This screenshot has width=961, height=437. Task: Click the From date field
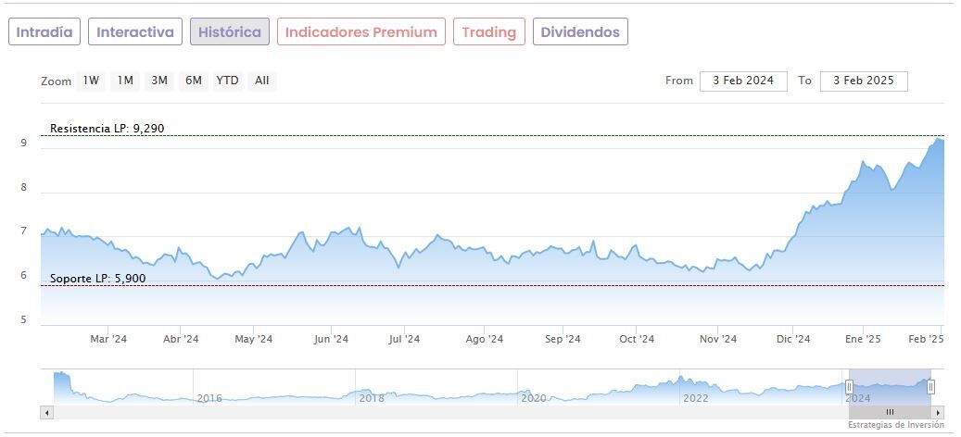pos(743,81)
